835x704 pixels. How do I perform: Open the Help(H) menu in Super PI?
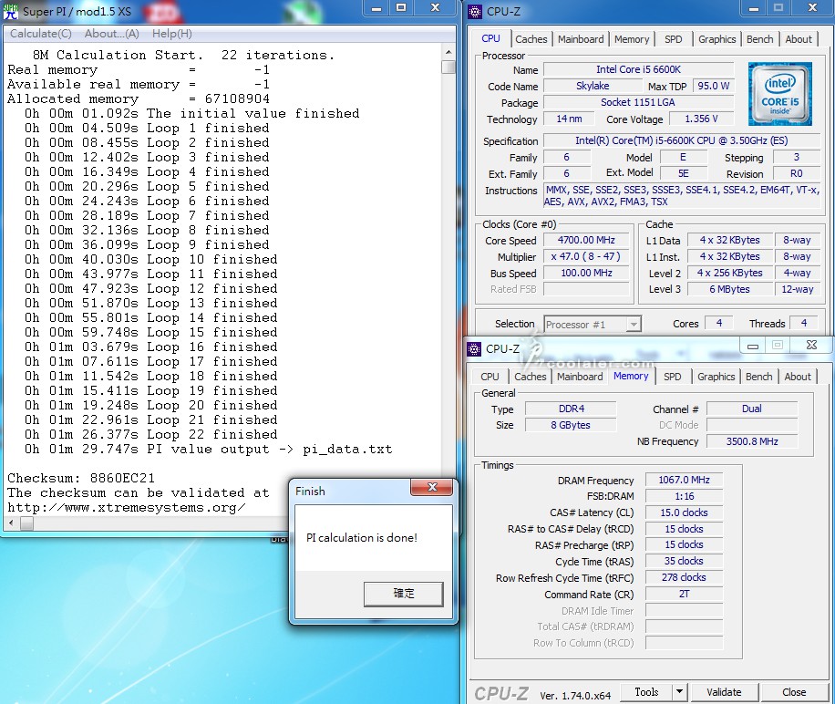[x=172, y=34]
